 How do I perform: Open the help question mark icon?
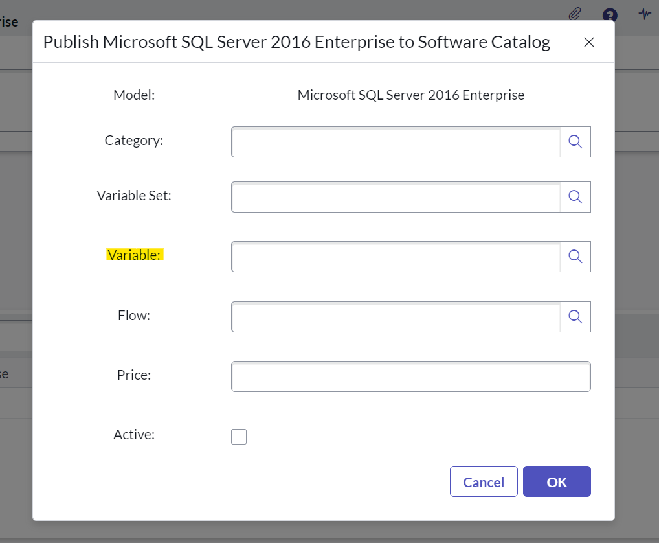[610, 16]
